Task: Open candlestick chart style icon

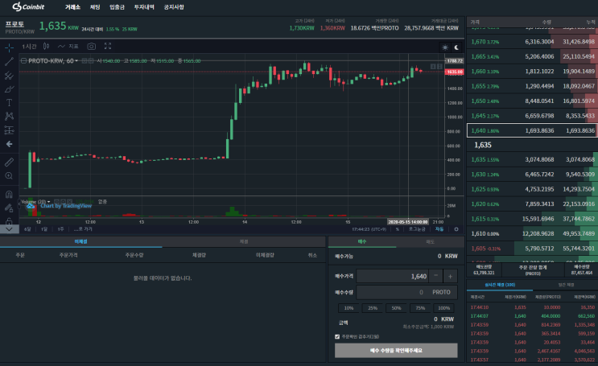Action: coord(46,46)
